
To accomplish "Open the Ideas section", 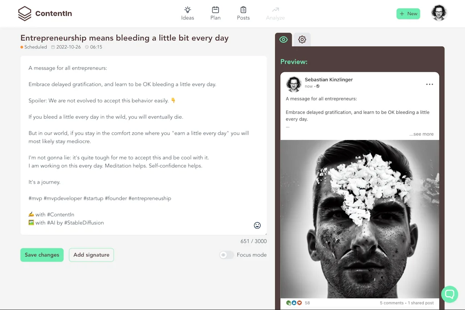I will [188, 13].
